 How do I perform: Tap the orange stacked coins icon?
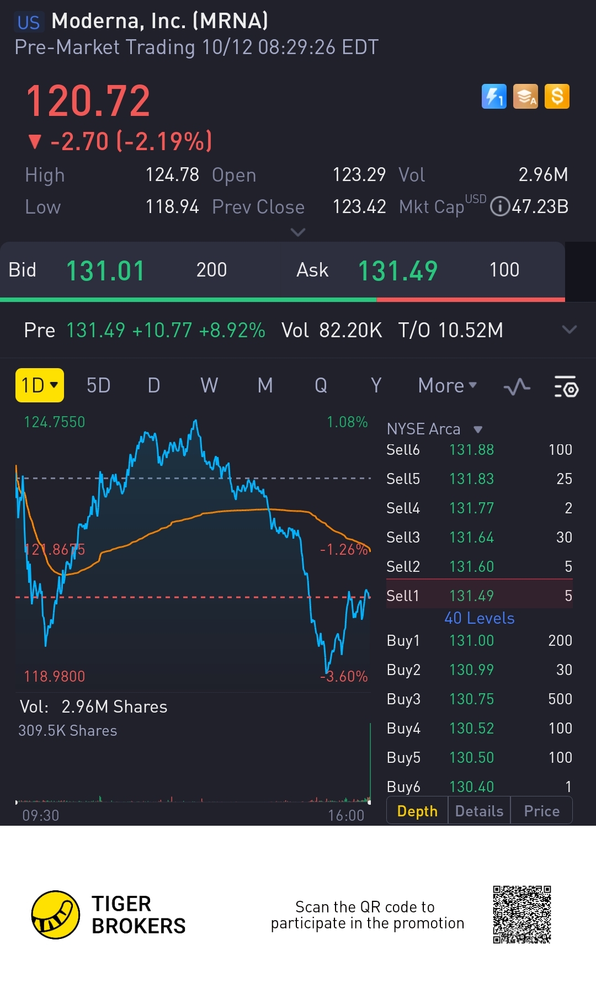point(525,97)
